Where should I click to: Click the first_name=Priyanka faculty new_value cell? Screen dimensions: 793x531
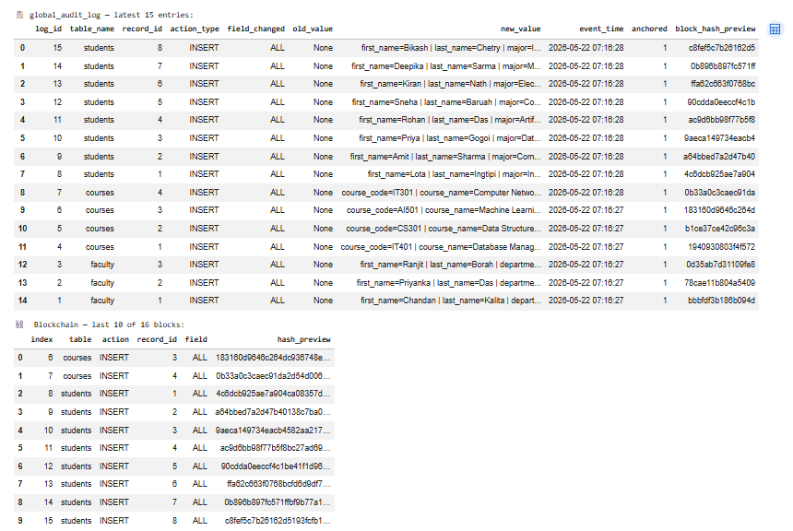(448, 283)
